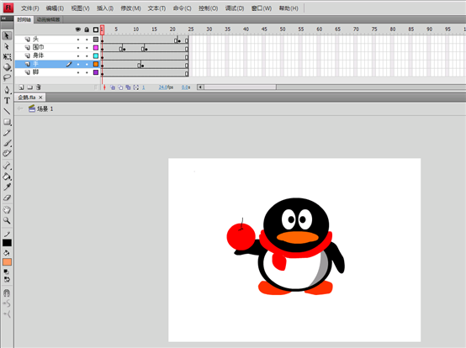Screen dimensions: 466x348
Task: Collapse the tools panel with the double arrow
Action: (x=3, y=18)
